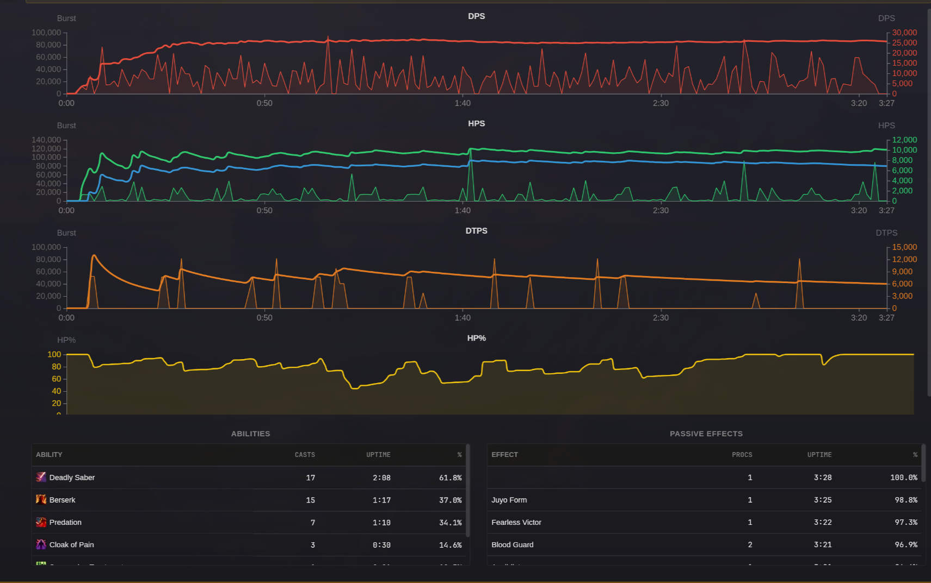
Task: Toggle the Burst legend on the DPS chart
Action: pyautogui.click(x=66, y=18)
